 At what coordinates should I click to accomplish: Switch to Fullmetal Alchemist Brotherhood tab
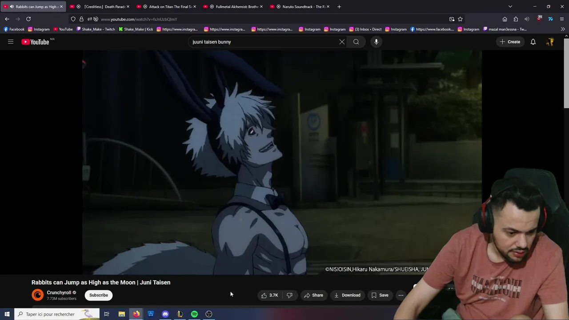(234, 7)
